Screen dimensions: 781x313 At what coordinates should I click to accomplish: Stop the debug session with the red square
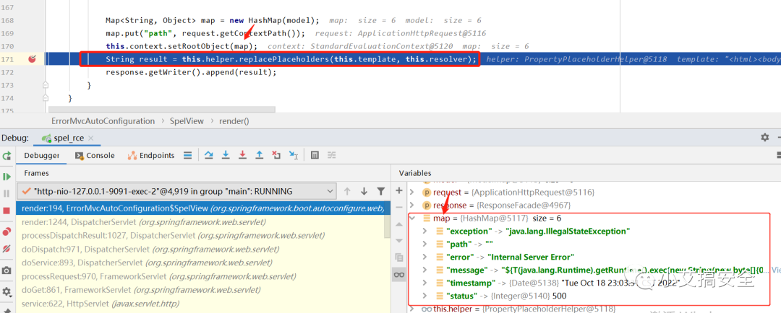pos(7,211)
